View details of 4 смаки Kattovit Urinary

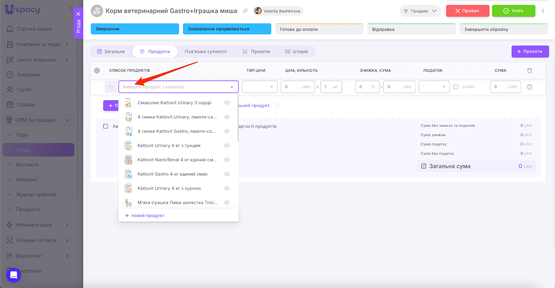227,117
